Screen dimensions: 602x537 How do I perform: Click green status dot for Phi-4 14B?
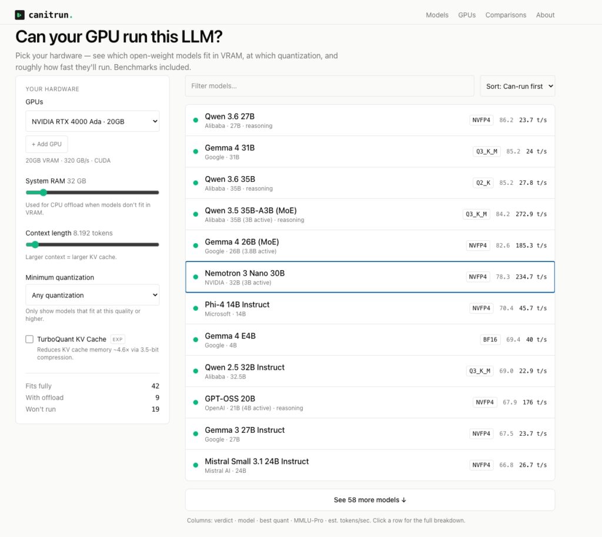pos(196,309)
